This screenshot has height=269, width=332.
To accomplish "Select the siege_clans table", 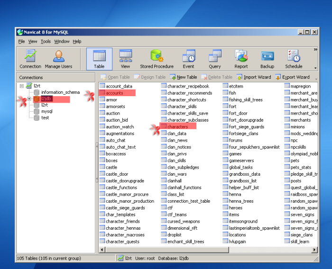I will 298,235.
